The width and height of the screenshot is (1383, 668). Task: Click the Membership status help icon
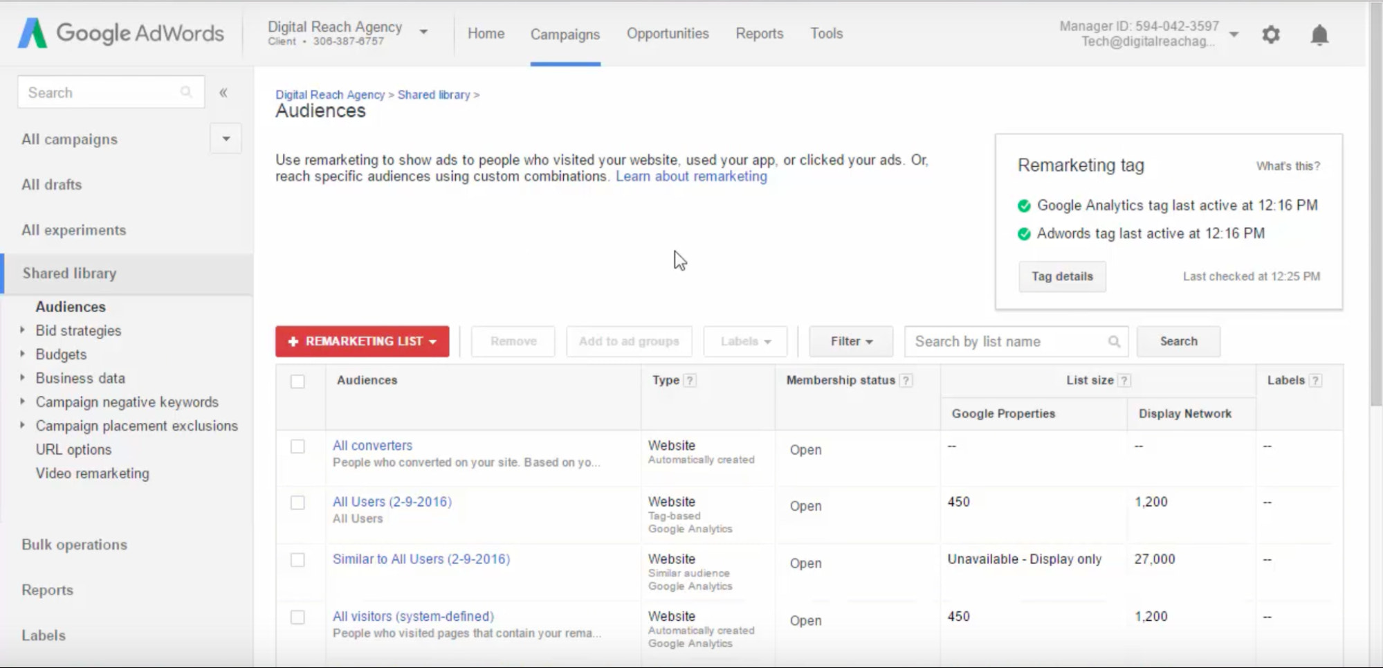click(x=906, y=381)
